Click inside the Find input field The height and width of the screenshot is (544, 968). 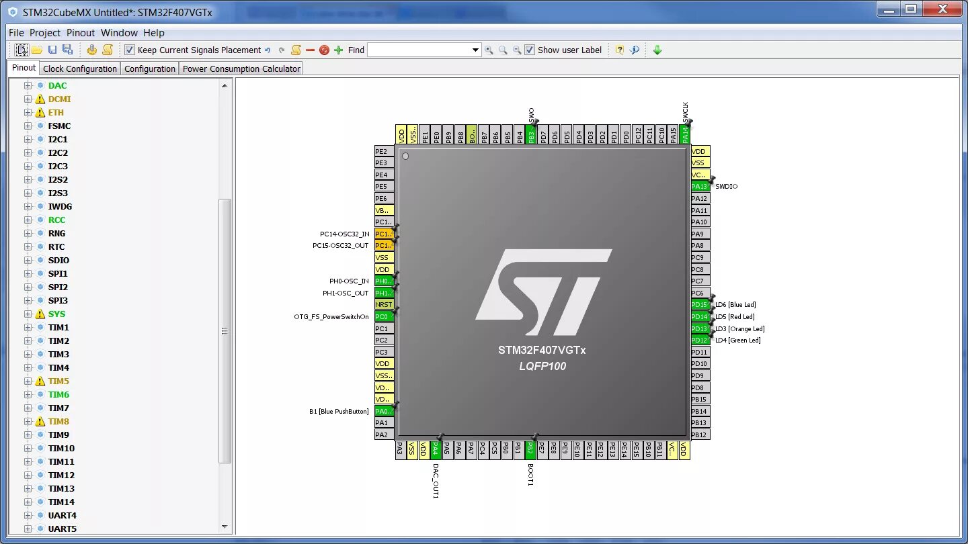coord(418,50)
